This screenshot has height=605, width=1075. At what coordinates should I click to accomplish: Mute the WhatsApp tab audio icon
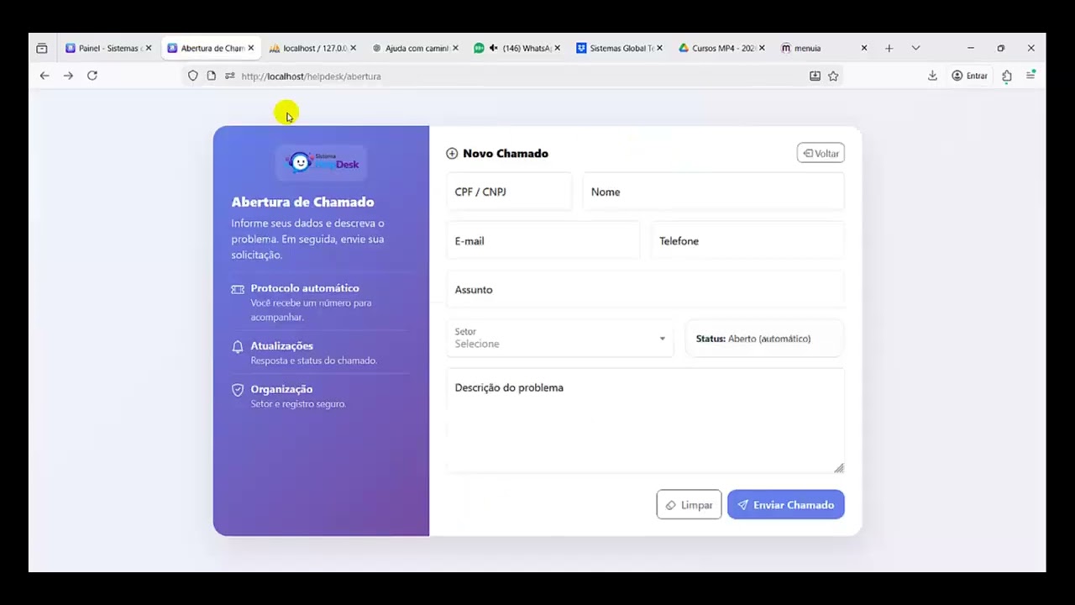[494, 48]
